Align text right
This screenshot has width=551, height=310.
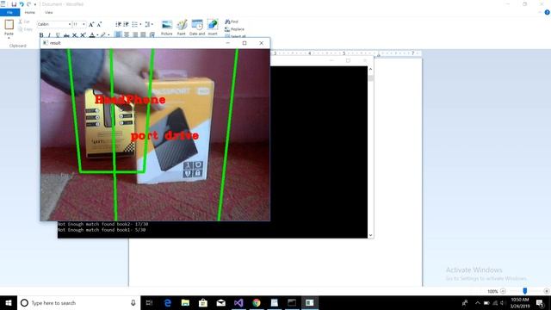pyautogui.click(x=135, y=34)
